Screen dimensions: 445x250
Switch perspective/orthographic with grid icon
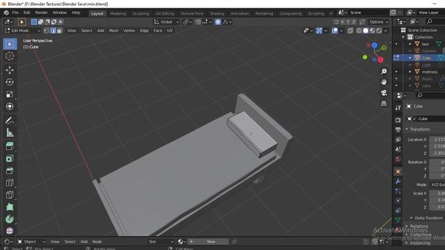click(x=384, y=103)
